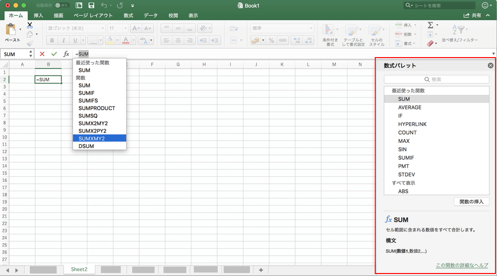Open the テーブルとして書式設定 button

pyautogui.click(x=353, y=35)
